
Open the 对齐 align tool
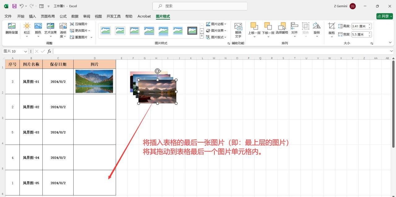pyautogui.click(x=295, y=30)
